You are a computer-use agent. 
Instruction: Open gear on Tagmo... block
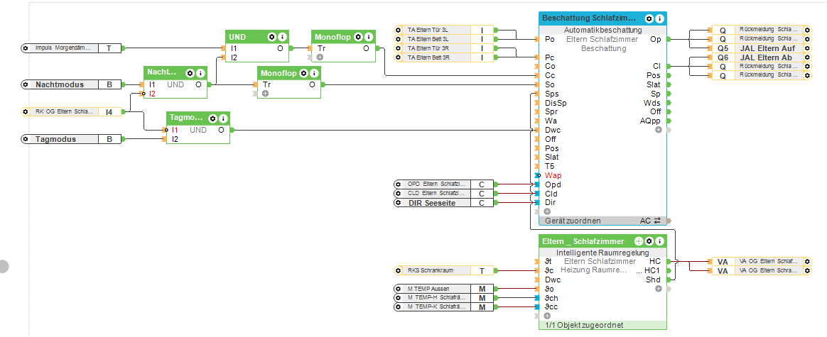pyautogui.click(x=212, y=119)
